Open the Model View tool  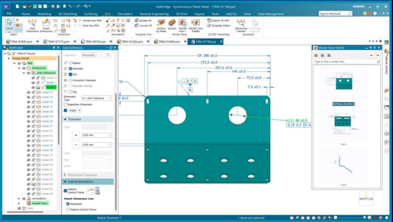click(183, 25)
